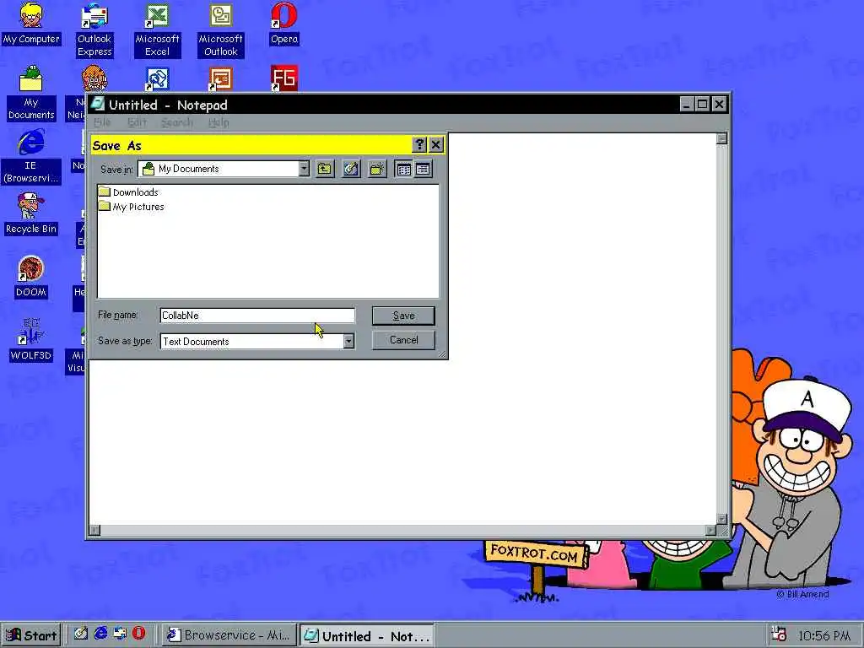
Task: Launch Opera from Quick Launch
Action: tap(139, 634)
